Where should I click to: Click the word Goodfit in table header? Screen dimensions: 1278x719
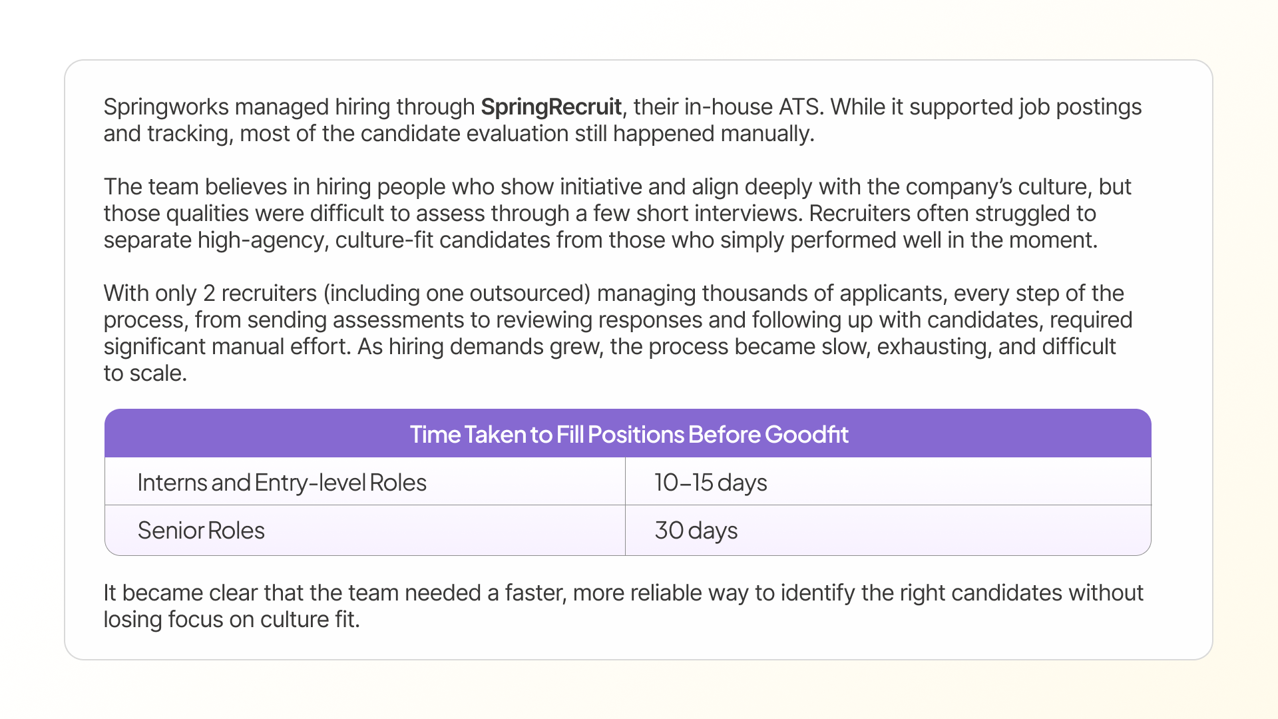click(x=806, y=435)
